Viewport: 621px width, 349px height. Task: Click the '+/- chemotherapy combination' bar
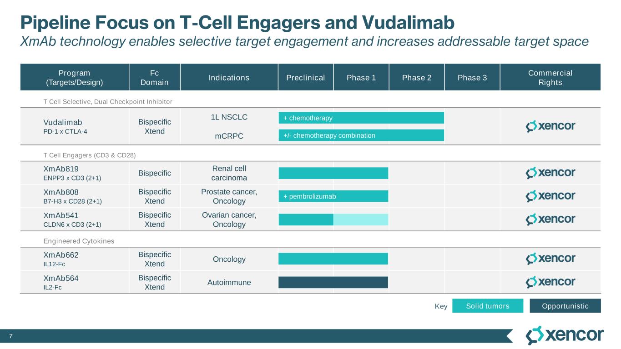(361, 135)
